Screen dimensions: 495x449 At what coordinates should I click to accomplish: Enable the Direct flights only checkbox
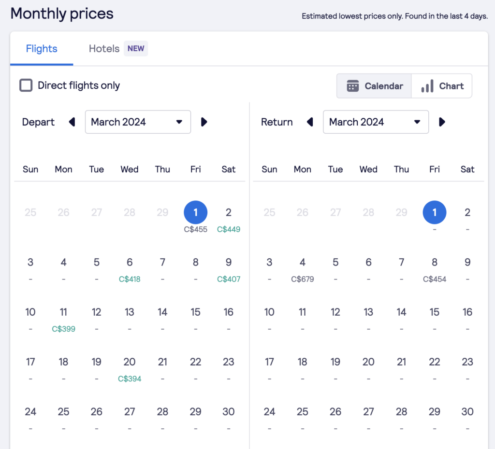point(26,85)
